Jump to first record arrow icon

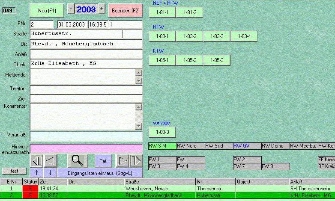[37, 161]
